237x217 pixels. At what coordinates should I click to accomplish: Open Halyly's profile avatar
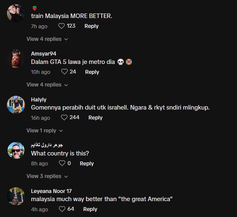tap(16, 105)
